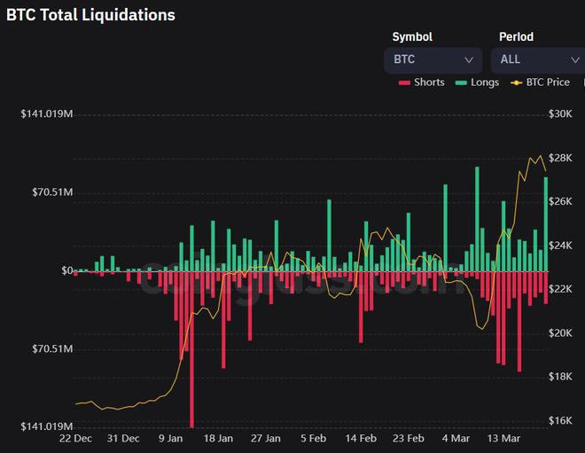Click the Symbol field label
Image resolution: width=585 pixels, height=453 pixels.
[x=412, y=37]
